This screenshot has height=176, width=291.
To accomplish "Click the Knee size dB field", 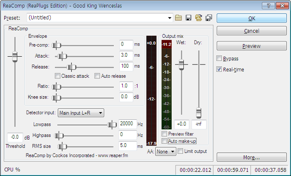I will coord(126,97).
